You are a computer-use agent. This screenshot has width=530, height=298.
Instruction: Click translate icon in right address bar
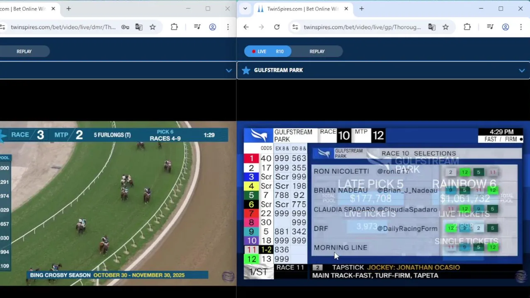(x=432, y=27)
